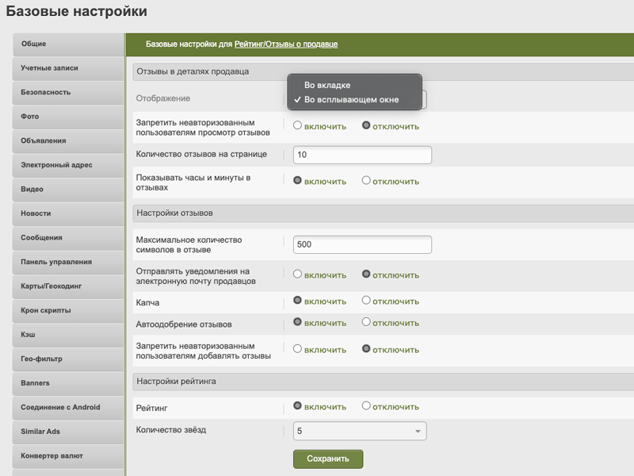Open 'Карты/Геокодинг' sidebar item

68,286
